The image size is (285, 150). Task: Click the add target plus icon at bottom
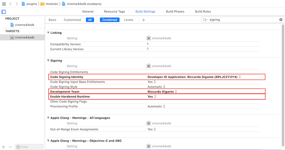(4, 147)
